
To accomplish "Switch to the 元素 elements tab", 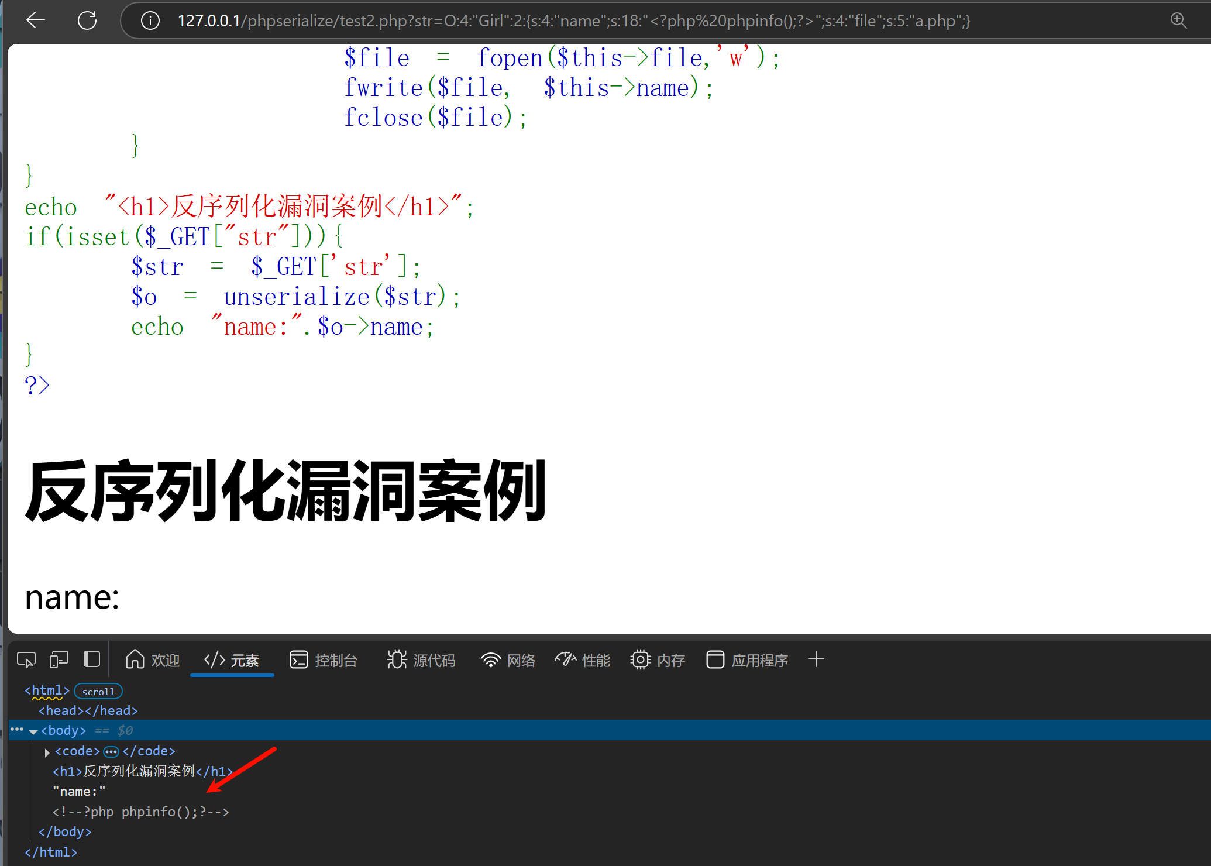I will pyautogui.click(x=232, y=660).
